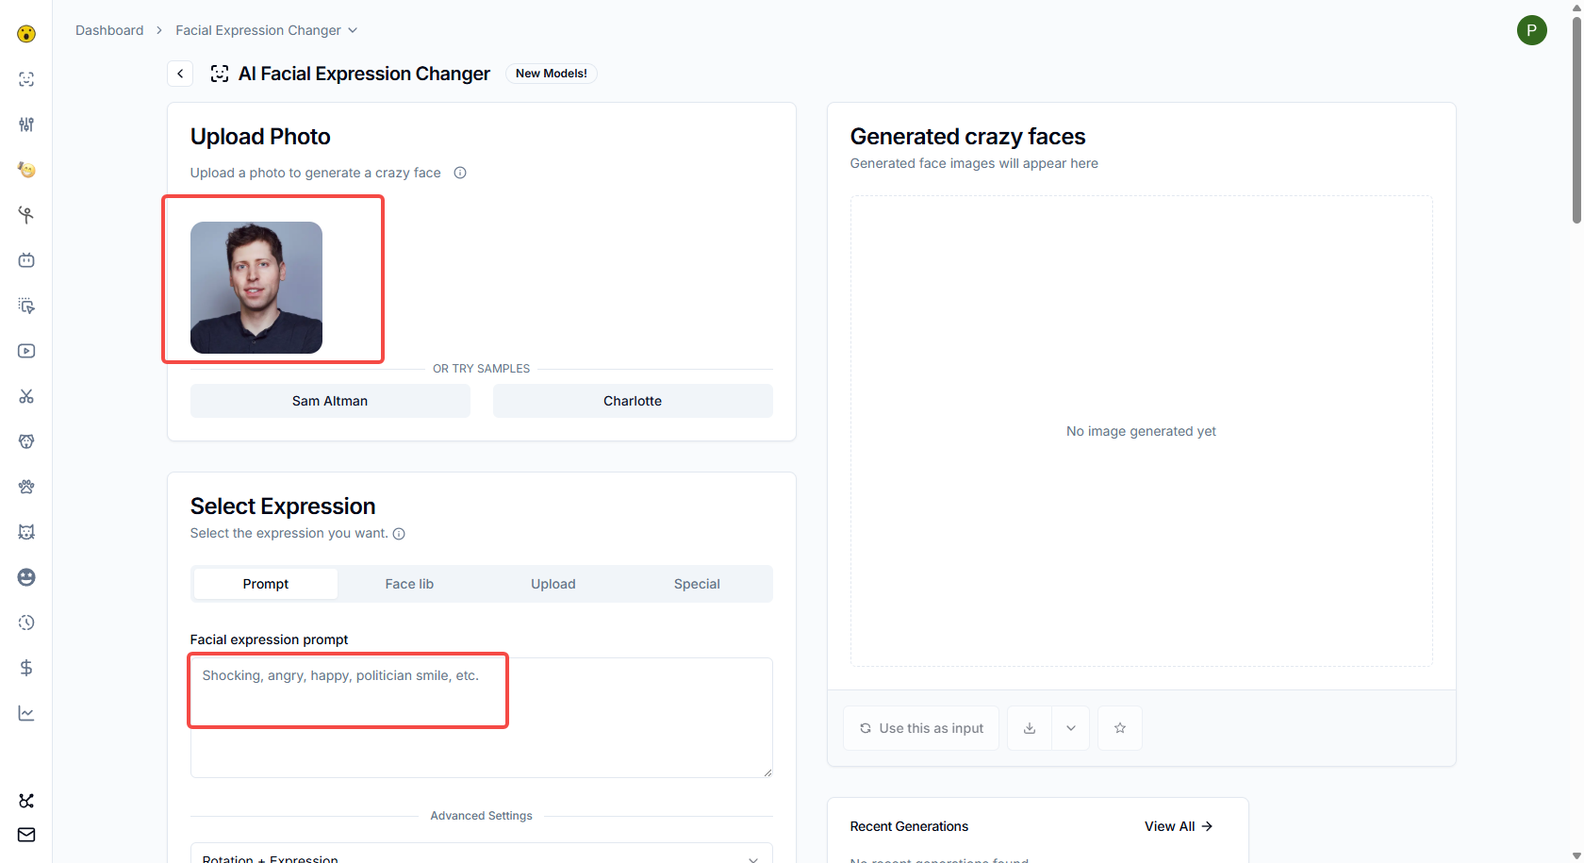Choose the Sam Altman sample
Screen dimensions: 1584x863
(330, 401)
